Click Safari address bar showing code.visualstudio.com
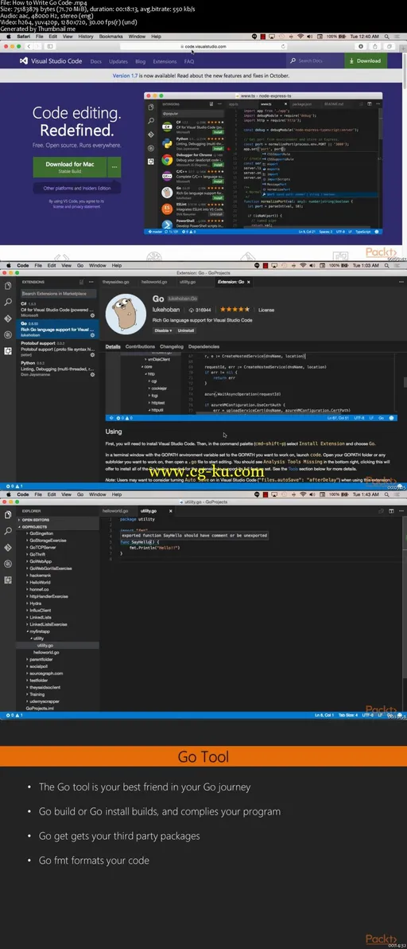The image size is (407, 949). point(203,46)
